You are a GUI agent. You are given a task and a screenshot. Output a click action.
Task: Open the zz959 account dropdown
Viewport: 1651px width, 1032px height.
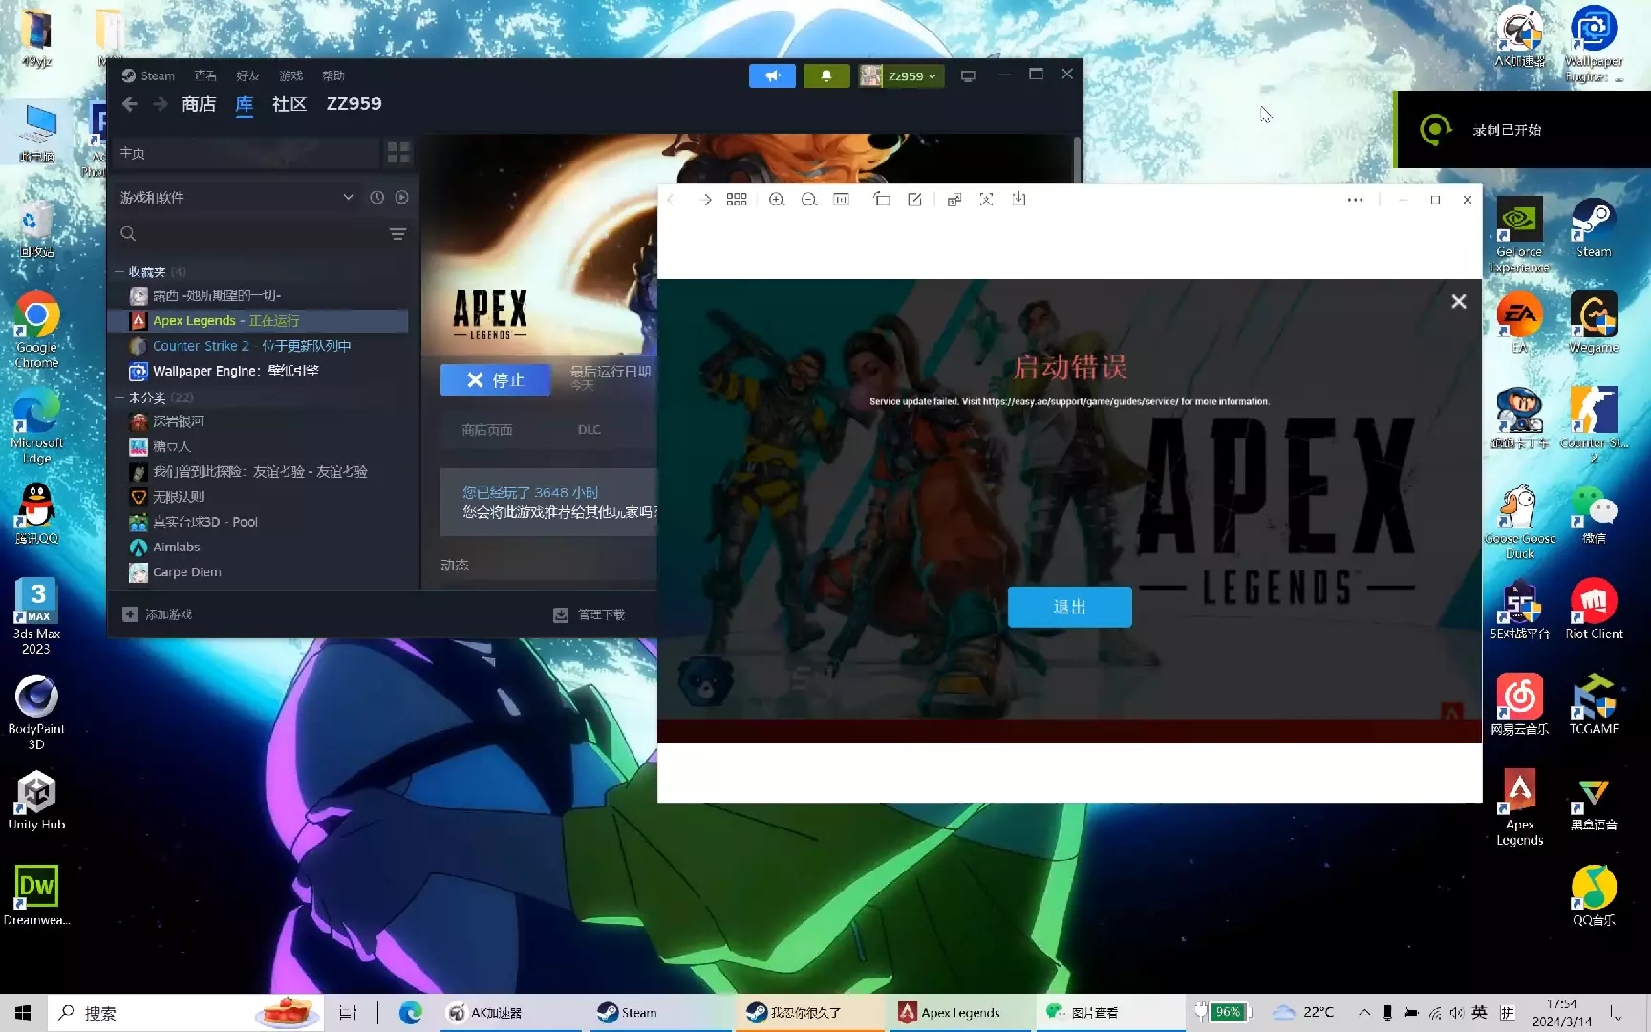coord(901,76)
